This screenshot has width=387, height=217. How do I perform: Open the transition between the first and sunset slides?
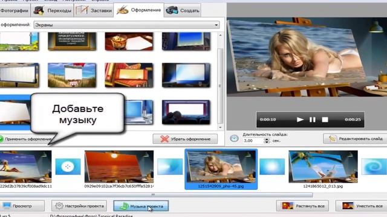tap(68, 166)
